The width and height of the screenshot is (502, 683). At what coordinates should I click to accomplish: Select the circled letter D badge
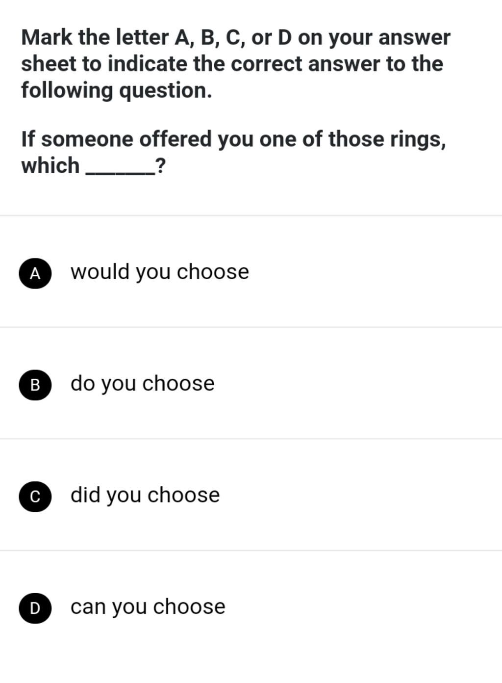35,607
